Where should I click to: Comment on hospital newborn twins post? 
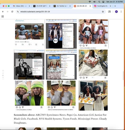click(x=84, y=78)
